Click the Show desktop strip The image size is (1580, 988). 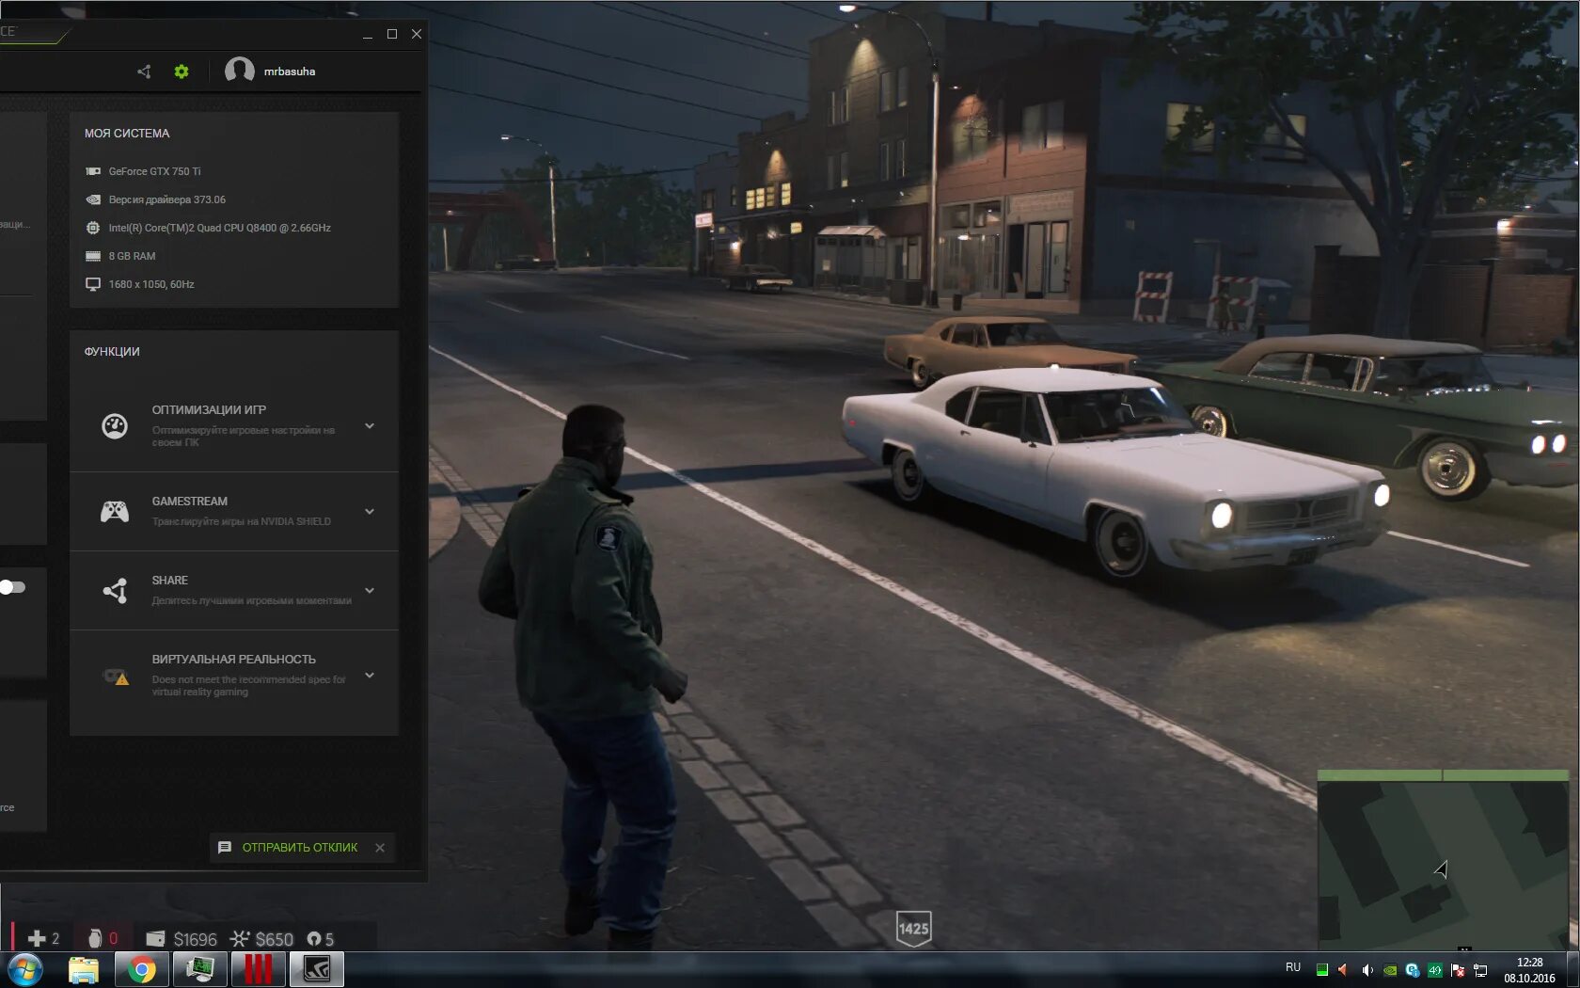pos(1572,970)
